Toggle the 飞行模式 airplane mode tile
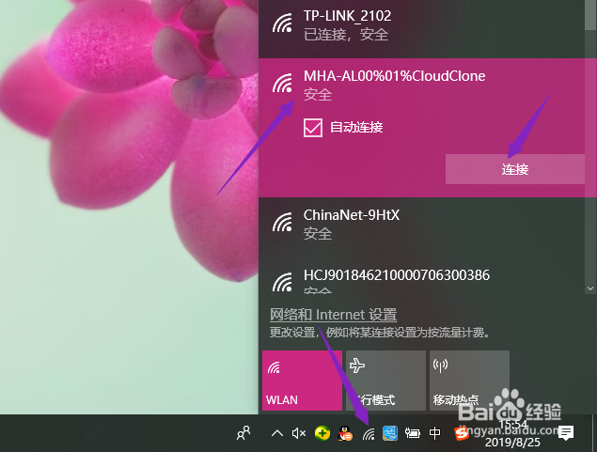The width and height of the screenshot is (597, 452). 385,381
